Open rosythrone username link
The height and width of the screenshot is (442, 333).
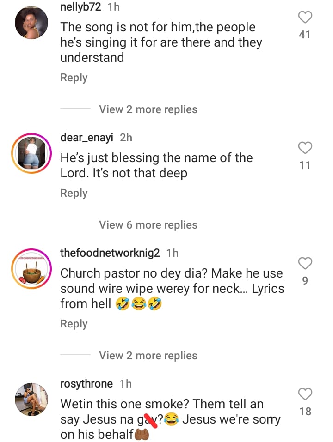click(86, 383)
